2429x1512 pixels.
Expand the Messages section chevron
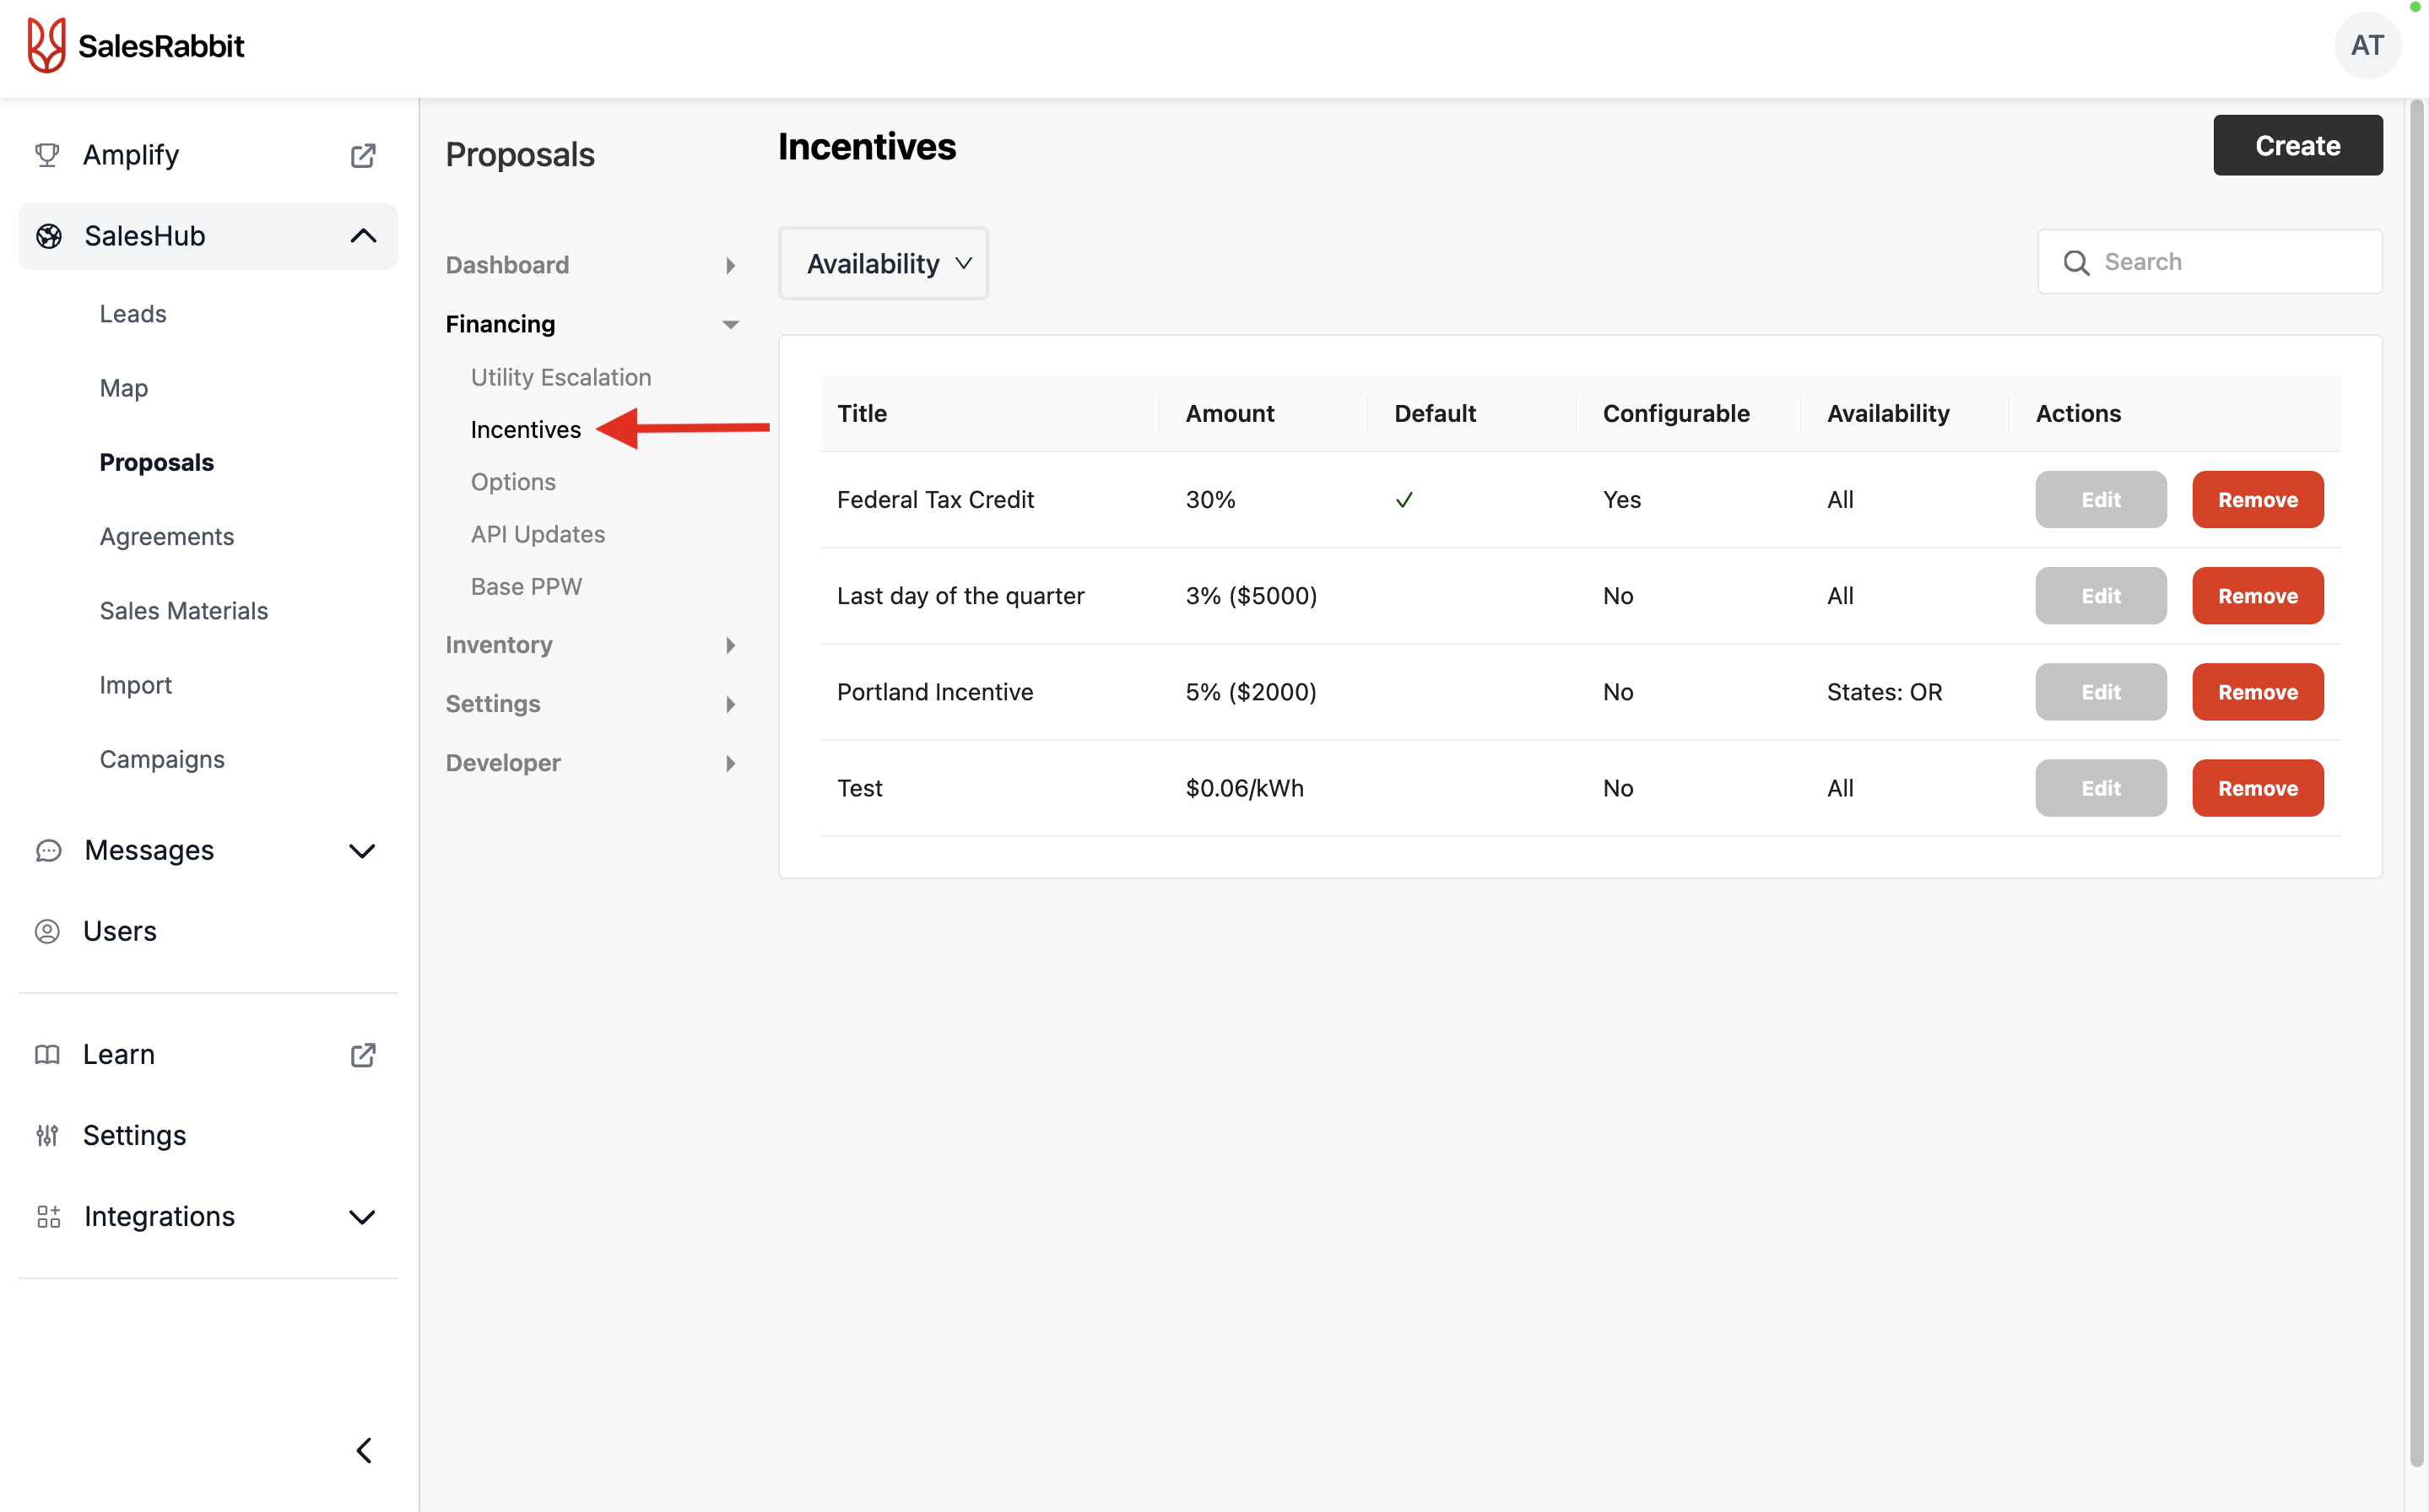click(362, 851)
